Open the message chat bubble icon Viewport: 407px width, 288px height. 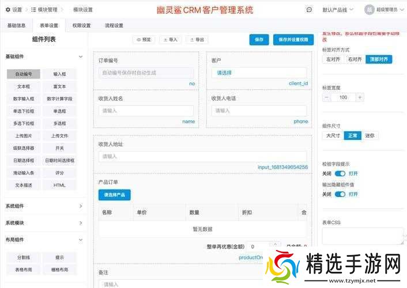click(309, 10)
